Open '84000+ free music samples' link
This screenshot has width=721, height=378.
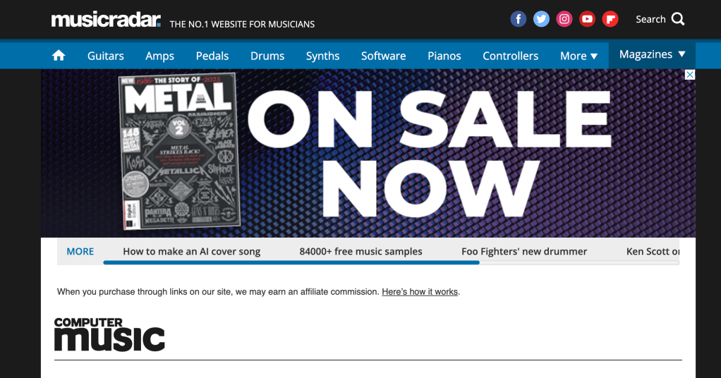pos(361,252)
